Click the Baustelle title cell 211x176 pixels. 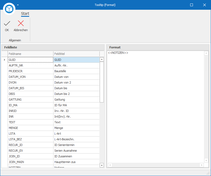coord(76,71)
